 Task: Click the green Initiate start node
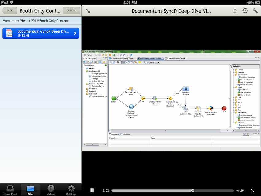point(114,98)
